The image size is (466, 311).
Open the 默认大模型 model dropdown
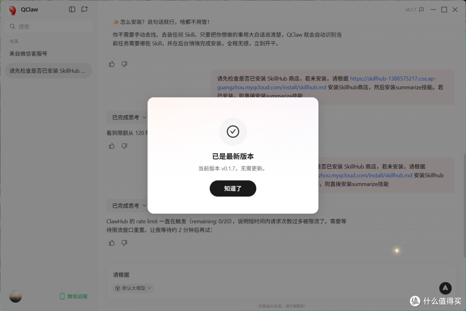[133, 288]
